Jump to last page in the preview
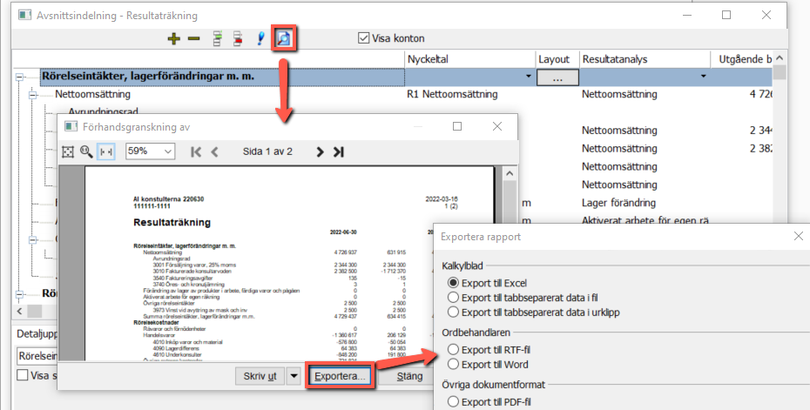The image size is (810, 410). click(x=338, y=151)
